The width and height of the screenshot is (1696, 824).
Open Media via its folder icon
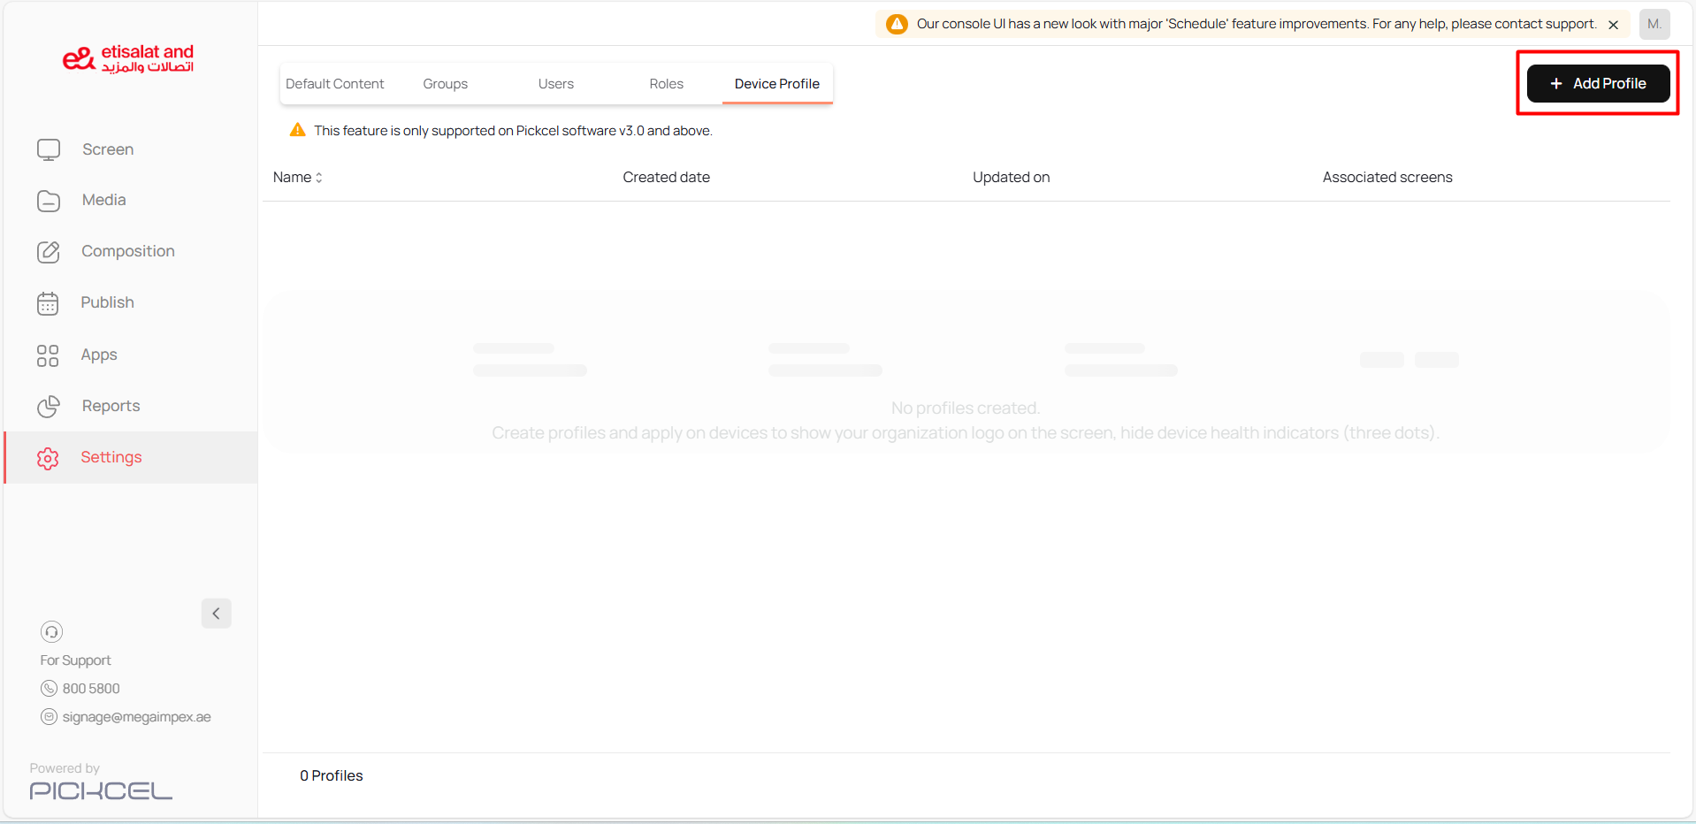(49, 201)
